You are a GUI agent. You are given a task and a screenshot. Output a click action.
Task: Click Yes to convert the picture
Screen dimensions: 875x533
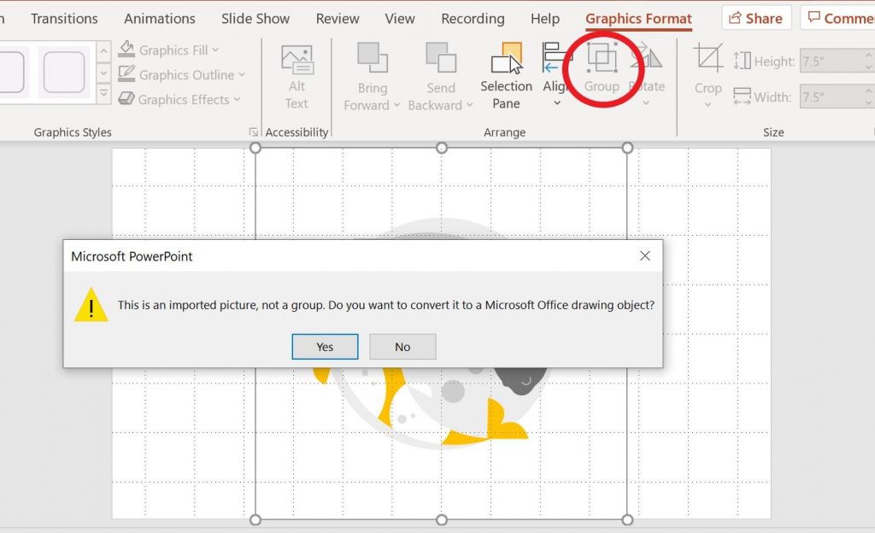325,346
